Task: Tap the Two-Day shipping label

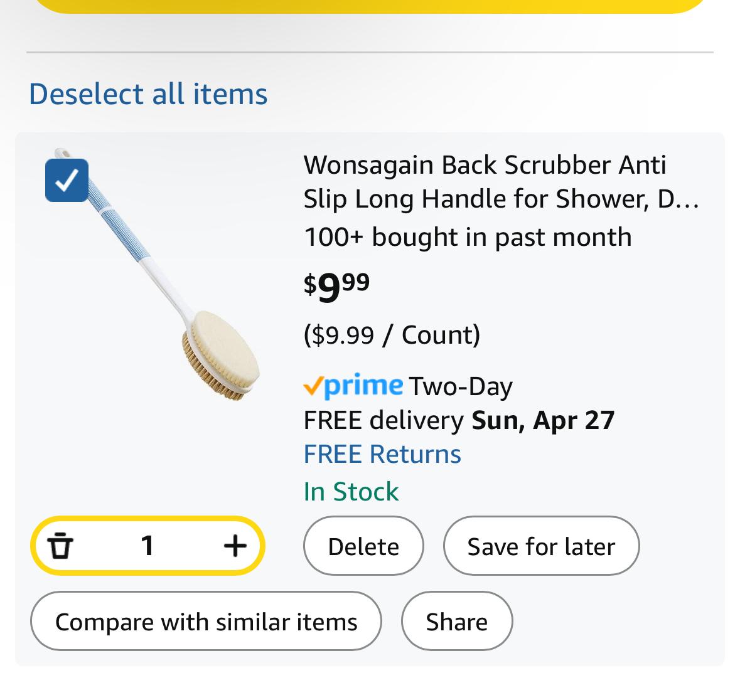Action: (x=461, y=386)
